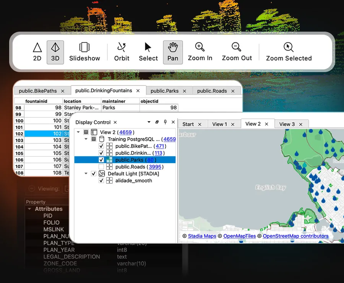Collapse the Default Light [STADIA] group
The height and width of the screenshot is (283, 344).
click(86, 174)
